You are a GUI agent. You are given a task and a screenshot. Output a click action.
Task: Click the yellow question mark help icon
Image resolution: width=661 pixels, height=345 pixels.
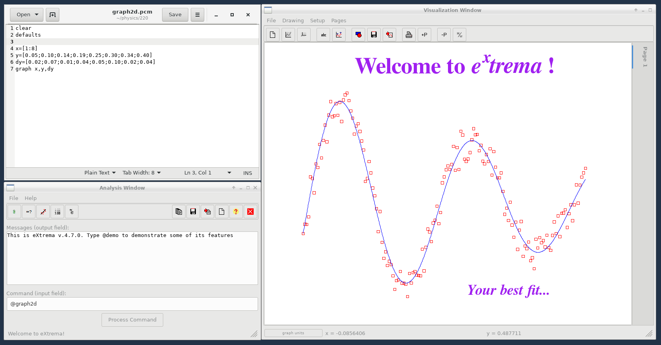[x=236, y=212]
